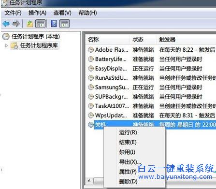
Task: Choose 删除(D) from the context menu
Action: (128, 182)
